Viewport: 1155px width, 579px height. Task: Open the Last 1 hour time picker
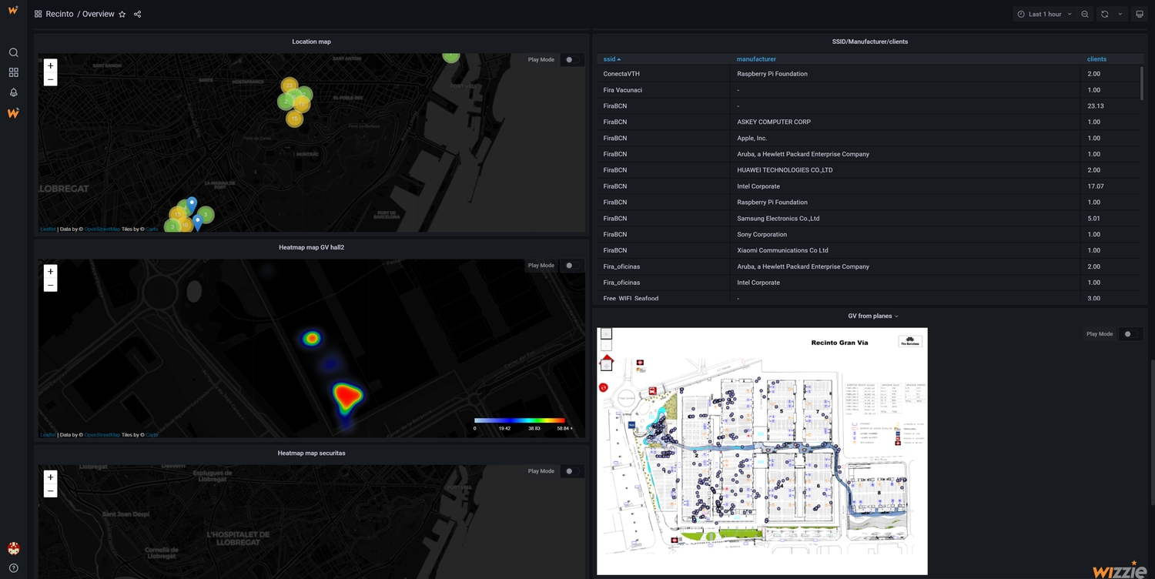1043,14
